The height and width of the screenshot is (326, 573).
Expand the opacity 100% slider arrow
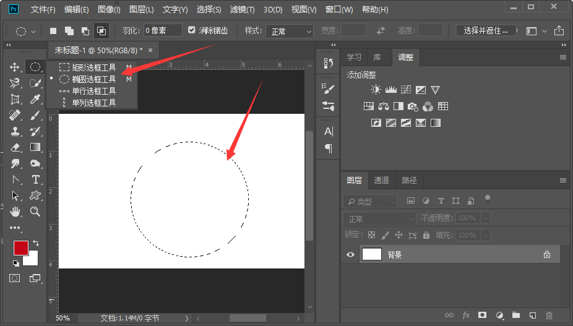[x=485, y=218]
